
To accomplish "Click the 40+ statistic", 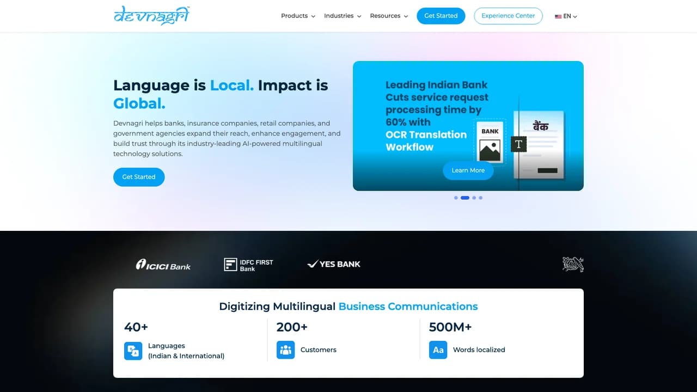I will pyautogui.click(x=136, y=327).
